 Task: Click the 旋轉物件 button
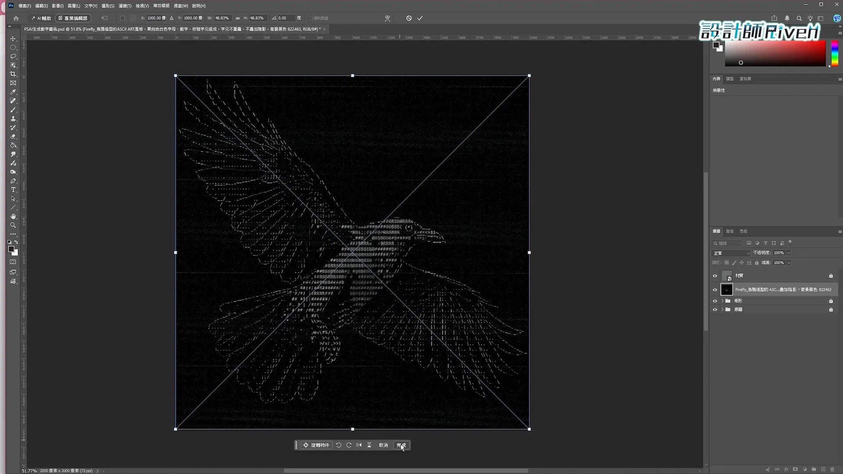click(x=317, y=445)
